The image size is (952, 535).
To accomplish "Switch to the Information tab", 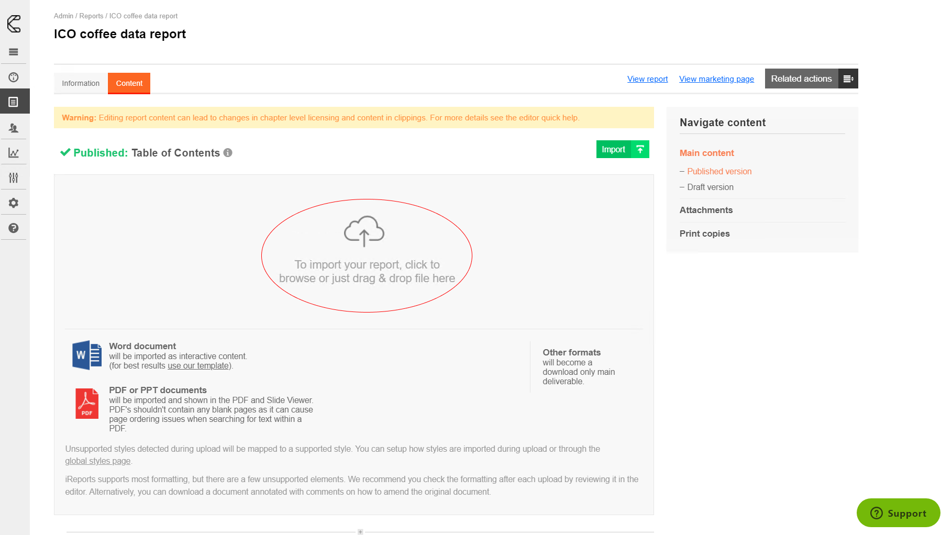I will coord(81,83).
